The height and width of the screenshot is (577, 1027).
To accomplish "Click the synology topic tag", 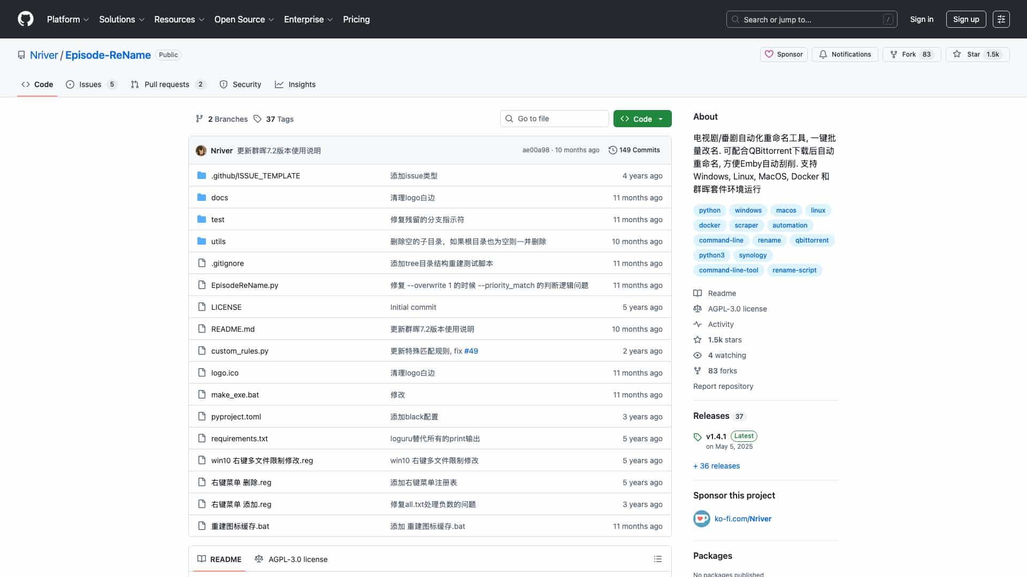I will pos(753,255).
